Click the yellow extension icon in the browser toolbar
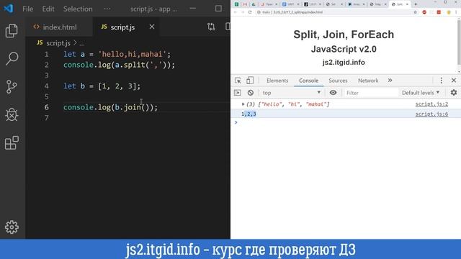Viewport: 461px width, 259px height. pyautogui.click(x=448, y=12)
